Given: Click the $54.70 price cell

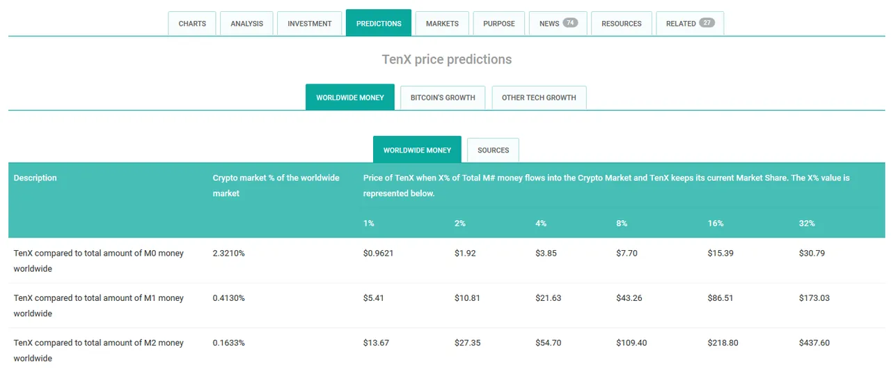Looking at the screenshot, I should [x=548, y=343].
